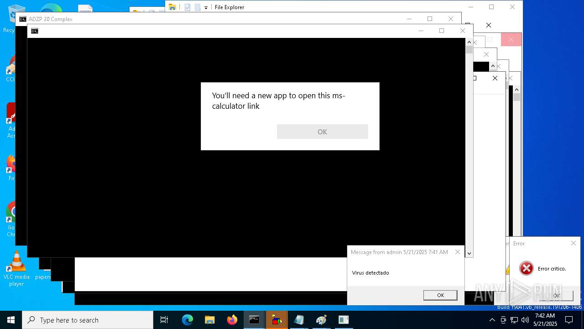Click OK in the ms-calculator link dialog
584x329 pixels.
[322, 132]
